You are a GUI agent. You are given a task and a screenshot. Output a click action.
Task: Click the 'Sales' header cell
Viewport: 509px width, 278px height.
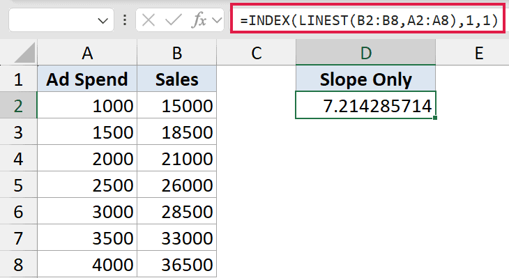(176, 79)
